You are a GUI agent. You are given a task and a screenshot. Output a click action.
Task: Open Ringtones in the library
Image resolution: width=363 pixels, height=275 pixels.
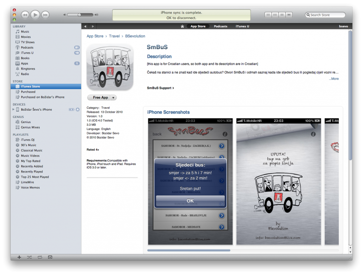point(46,69)
